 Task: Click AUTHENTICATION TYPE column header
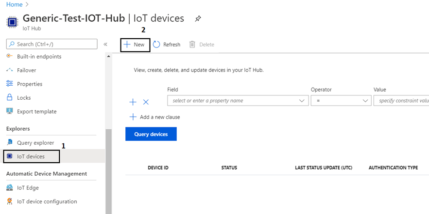point(393,168)
